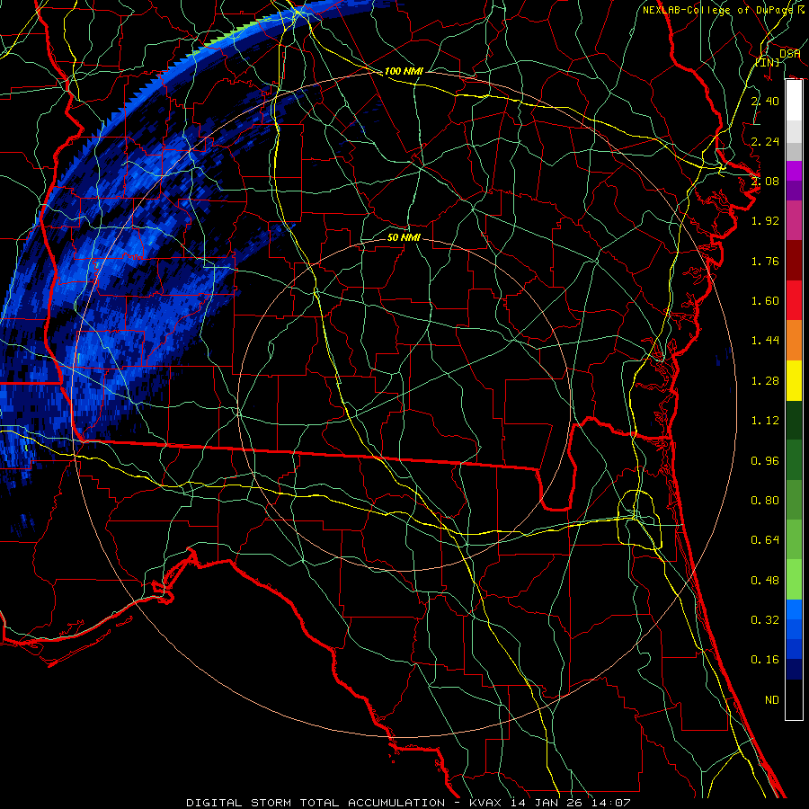The height and width of the screenshot is (809, 809).
Task: Click the "(IN)" units label above legend
Action: (x=768, y=62)
